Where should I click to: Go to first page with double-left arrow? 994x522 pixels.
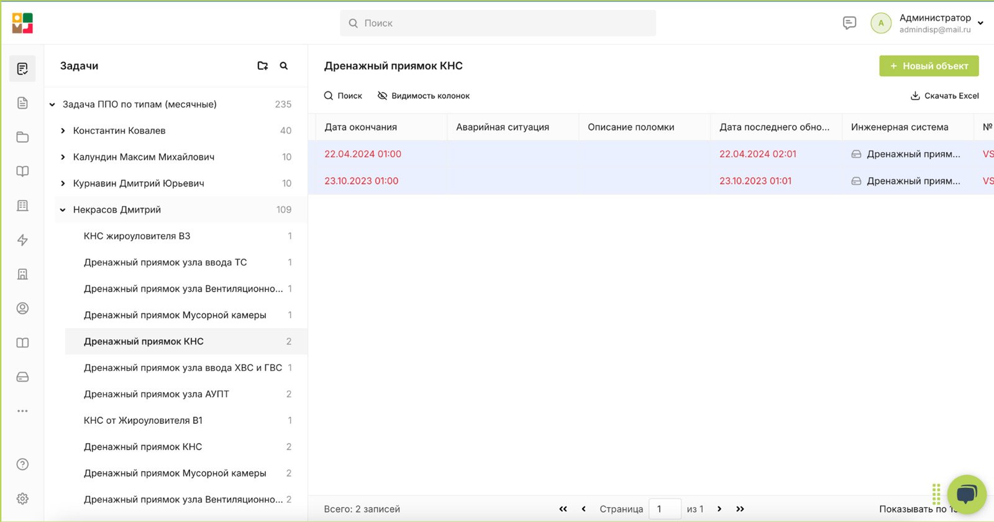[563, 509]
